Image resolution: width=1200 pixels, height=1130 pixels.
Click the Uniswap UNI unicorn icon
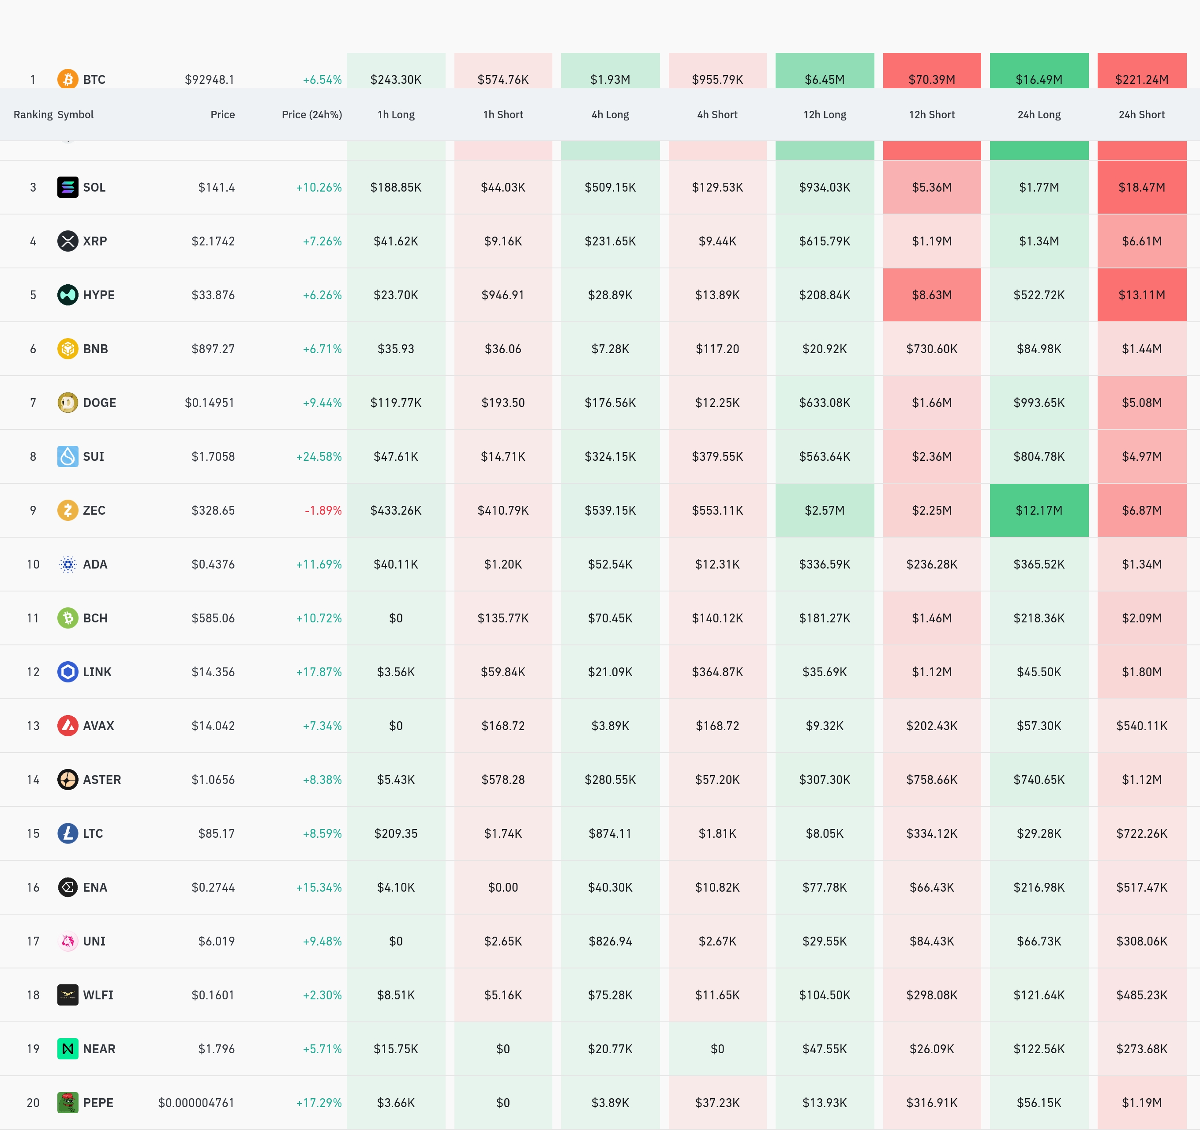(x=67, y=941)
